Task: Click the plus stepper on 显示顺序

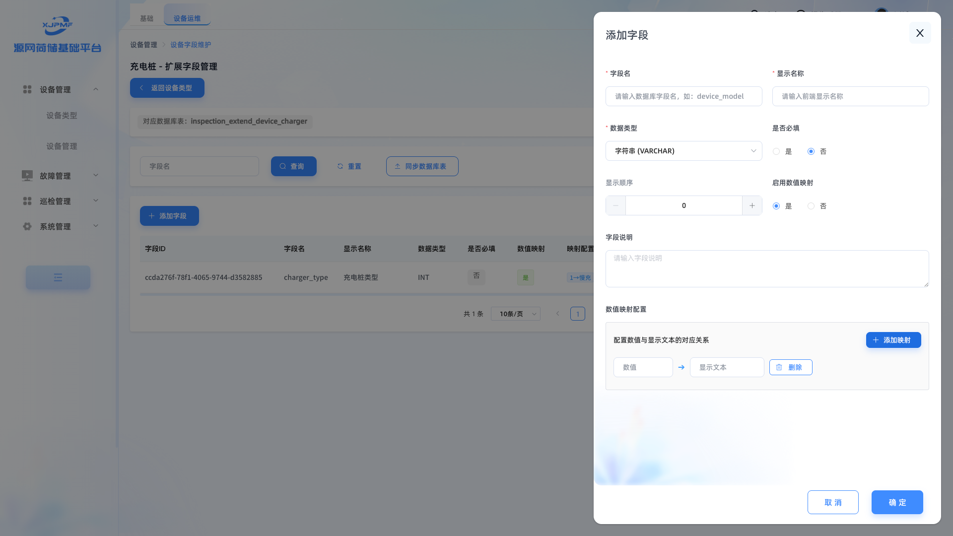Action: click(752, 205)
